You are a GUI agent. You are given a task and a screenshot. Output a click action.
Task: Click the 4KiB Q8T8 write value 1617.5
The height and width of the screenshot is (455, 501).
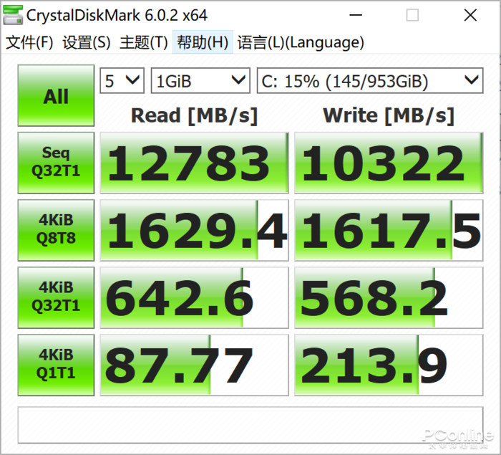pos(389,231)
